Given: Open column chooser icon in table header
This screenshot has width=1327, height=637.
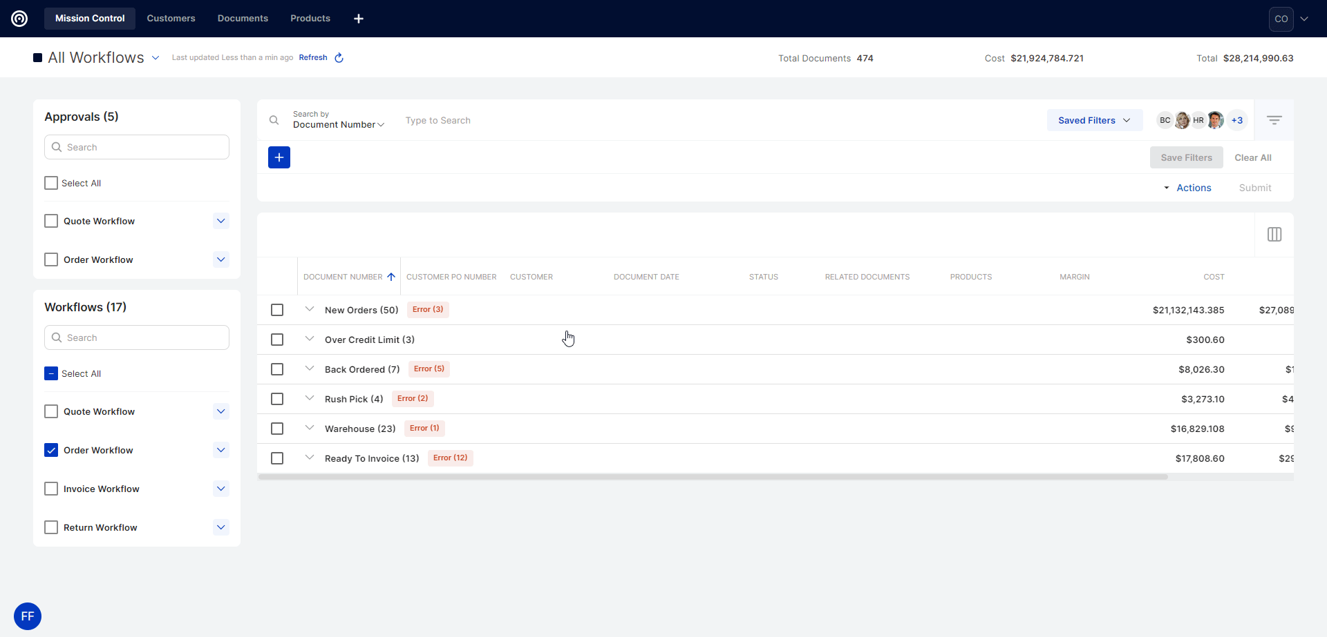Looking at the screenshot, I should [x=1274, y=235].
